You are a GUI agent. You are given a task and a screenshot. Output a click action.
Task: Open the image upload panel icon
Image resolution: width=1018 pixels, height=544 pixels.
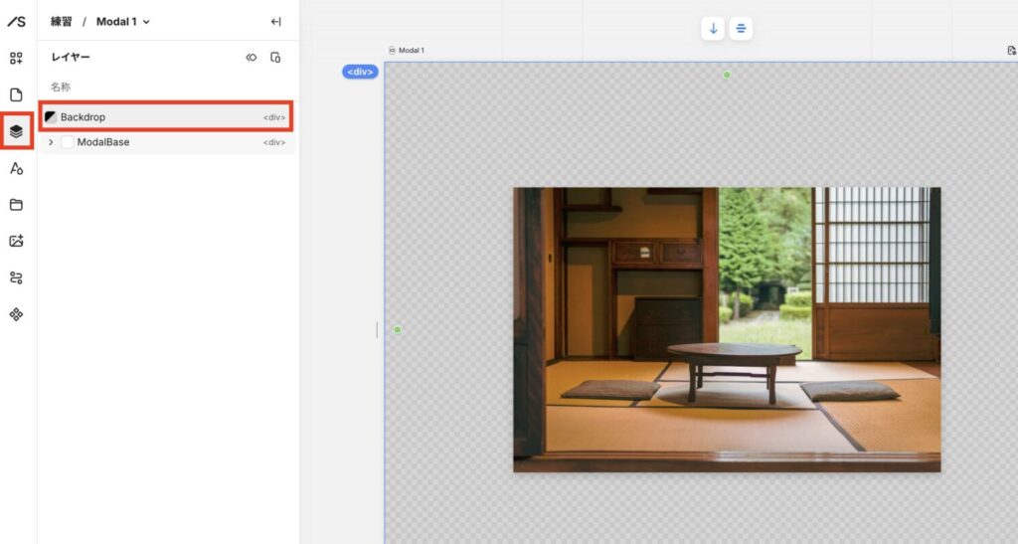pyautogui.click(x=16, y=241)
